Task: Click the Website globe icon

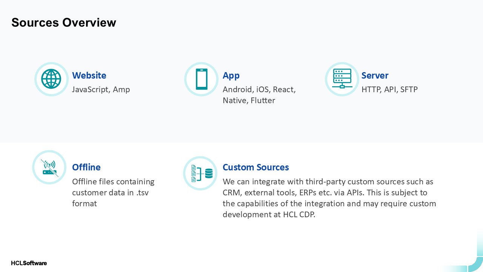Action: 51,79
